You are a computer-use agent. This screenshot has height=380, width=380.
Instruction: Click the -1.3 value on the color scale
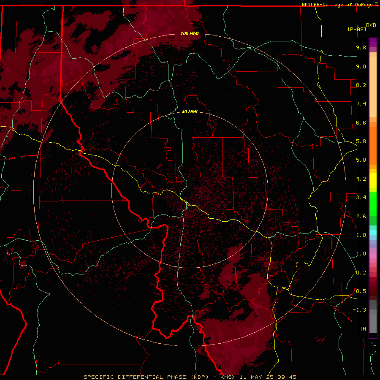(x=360, y=310)
